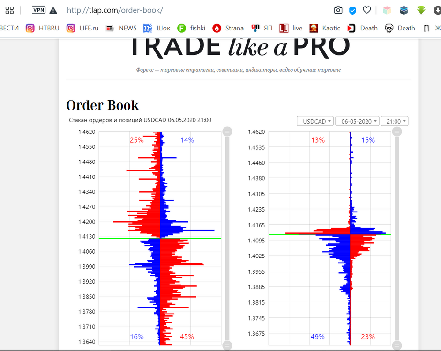
Task: Click the 1.4200 price label on left axis
Action: pos(87,222)
